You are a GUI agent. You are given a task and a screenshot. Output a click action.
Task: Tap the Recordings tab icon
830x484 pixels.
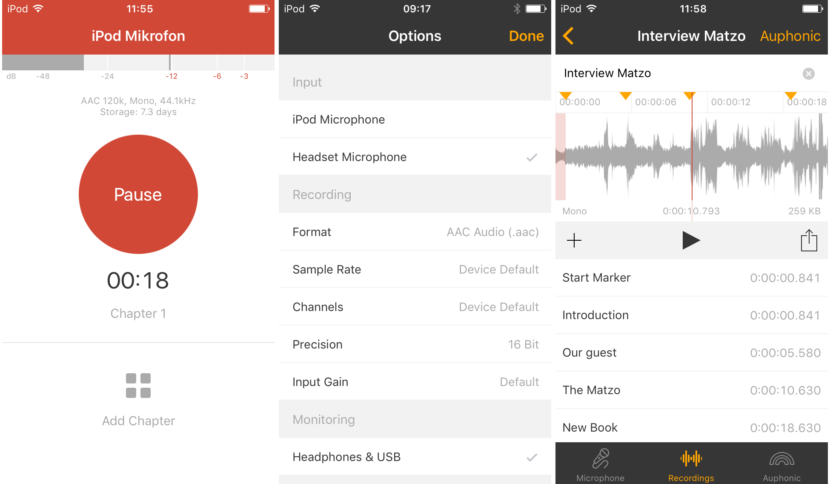[691, 461]
